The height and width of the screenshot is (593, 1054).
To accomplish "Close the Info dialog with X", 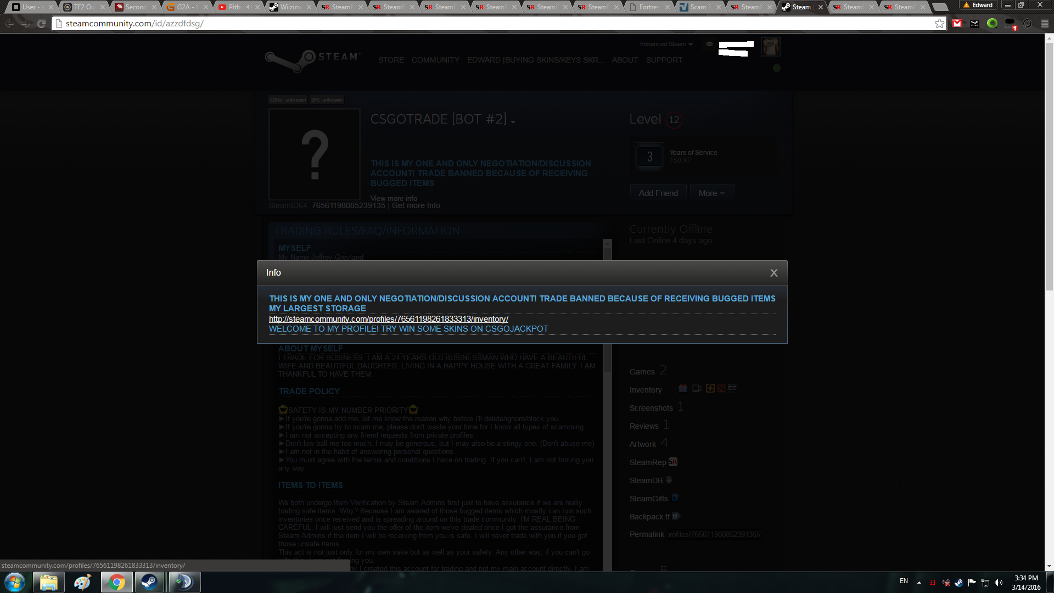I will 773,273.
